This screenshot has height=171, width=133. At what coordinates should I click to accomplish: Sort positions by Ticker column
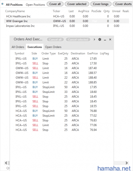[x=56, y=11]
